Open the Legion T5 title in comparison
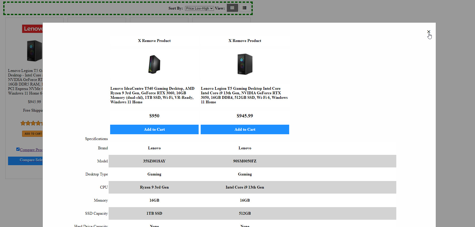This screenshot has width=475, height=227. tap(244, 95)
